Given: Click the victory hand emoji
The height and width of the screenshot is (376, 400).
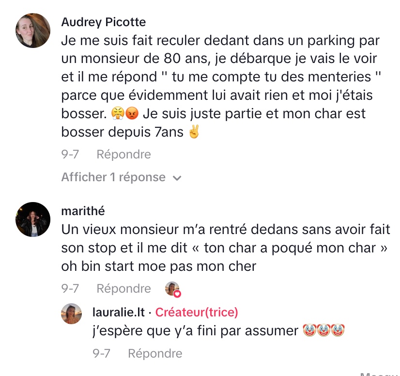Looking at the screenshot, I should tap(194, 132).
